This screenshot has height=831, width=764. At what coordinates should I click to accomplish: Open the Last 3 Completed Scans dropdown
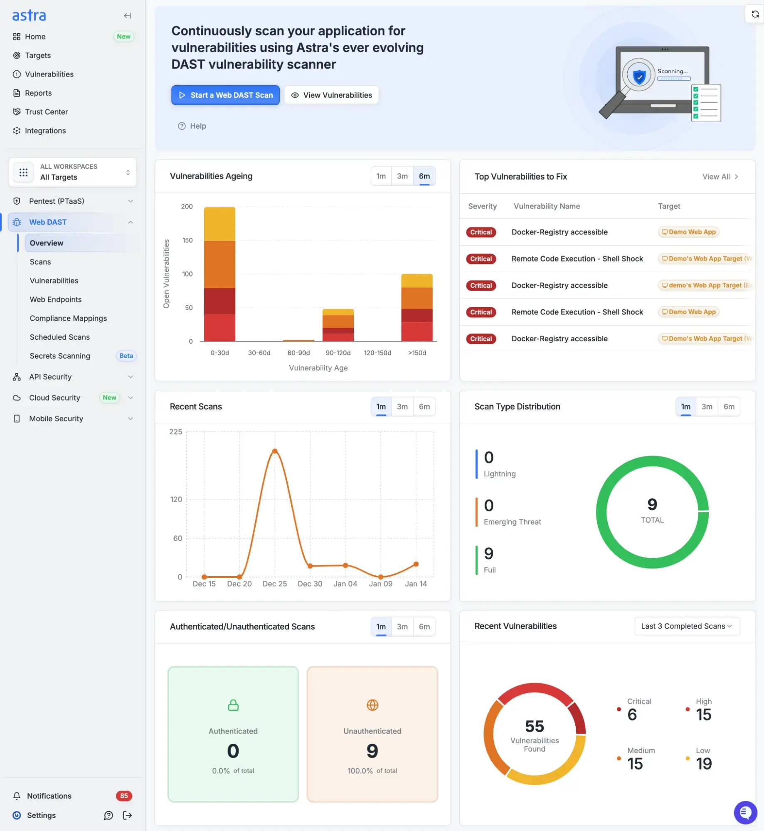[x=686, y=626]
